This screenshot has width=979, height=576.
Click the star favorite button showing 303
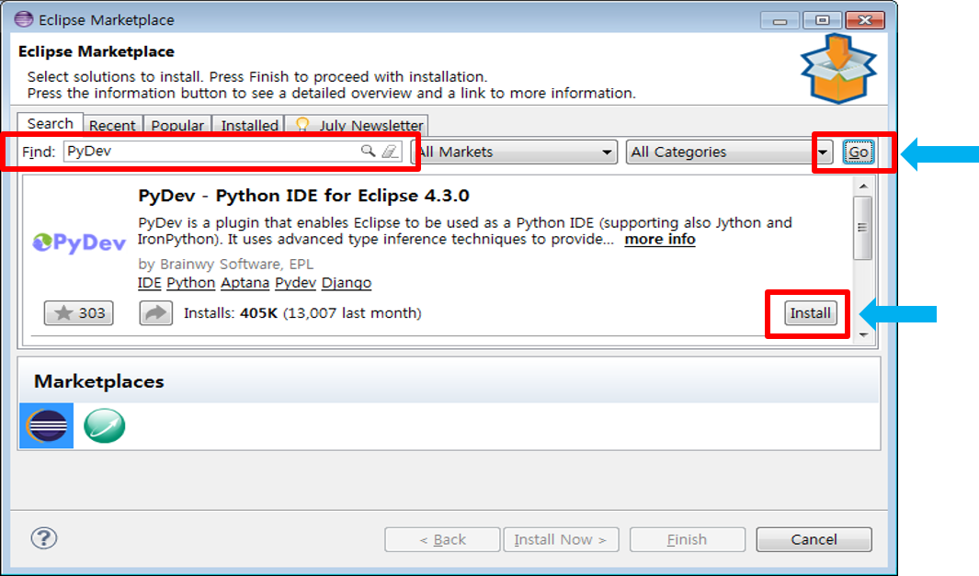tap(78, 313)
